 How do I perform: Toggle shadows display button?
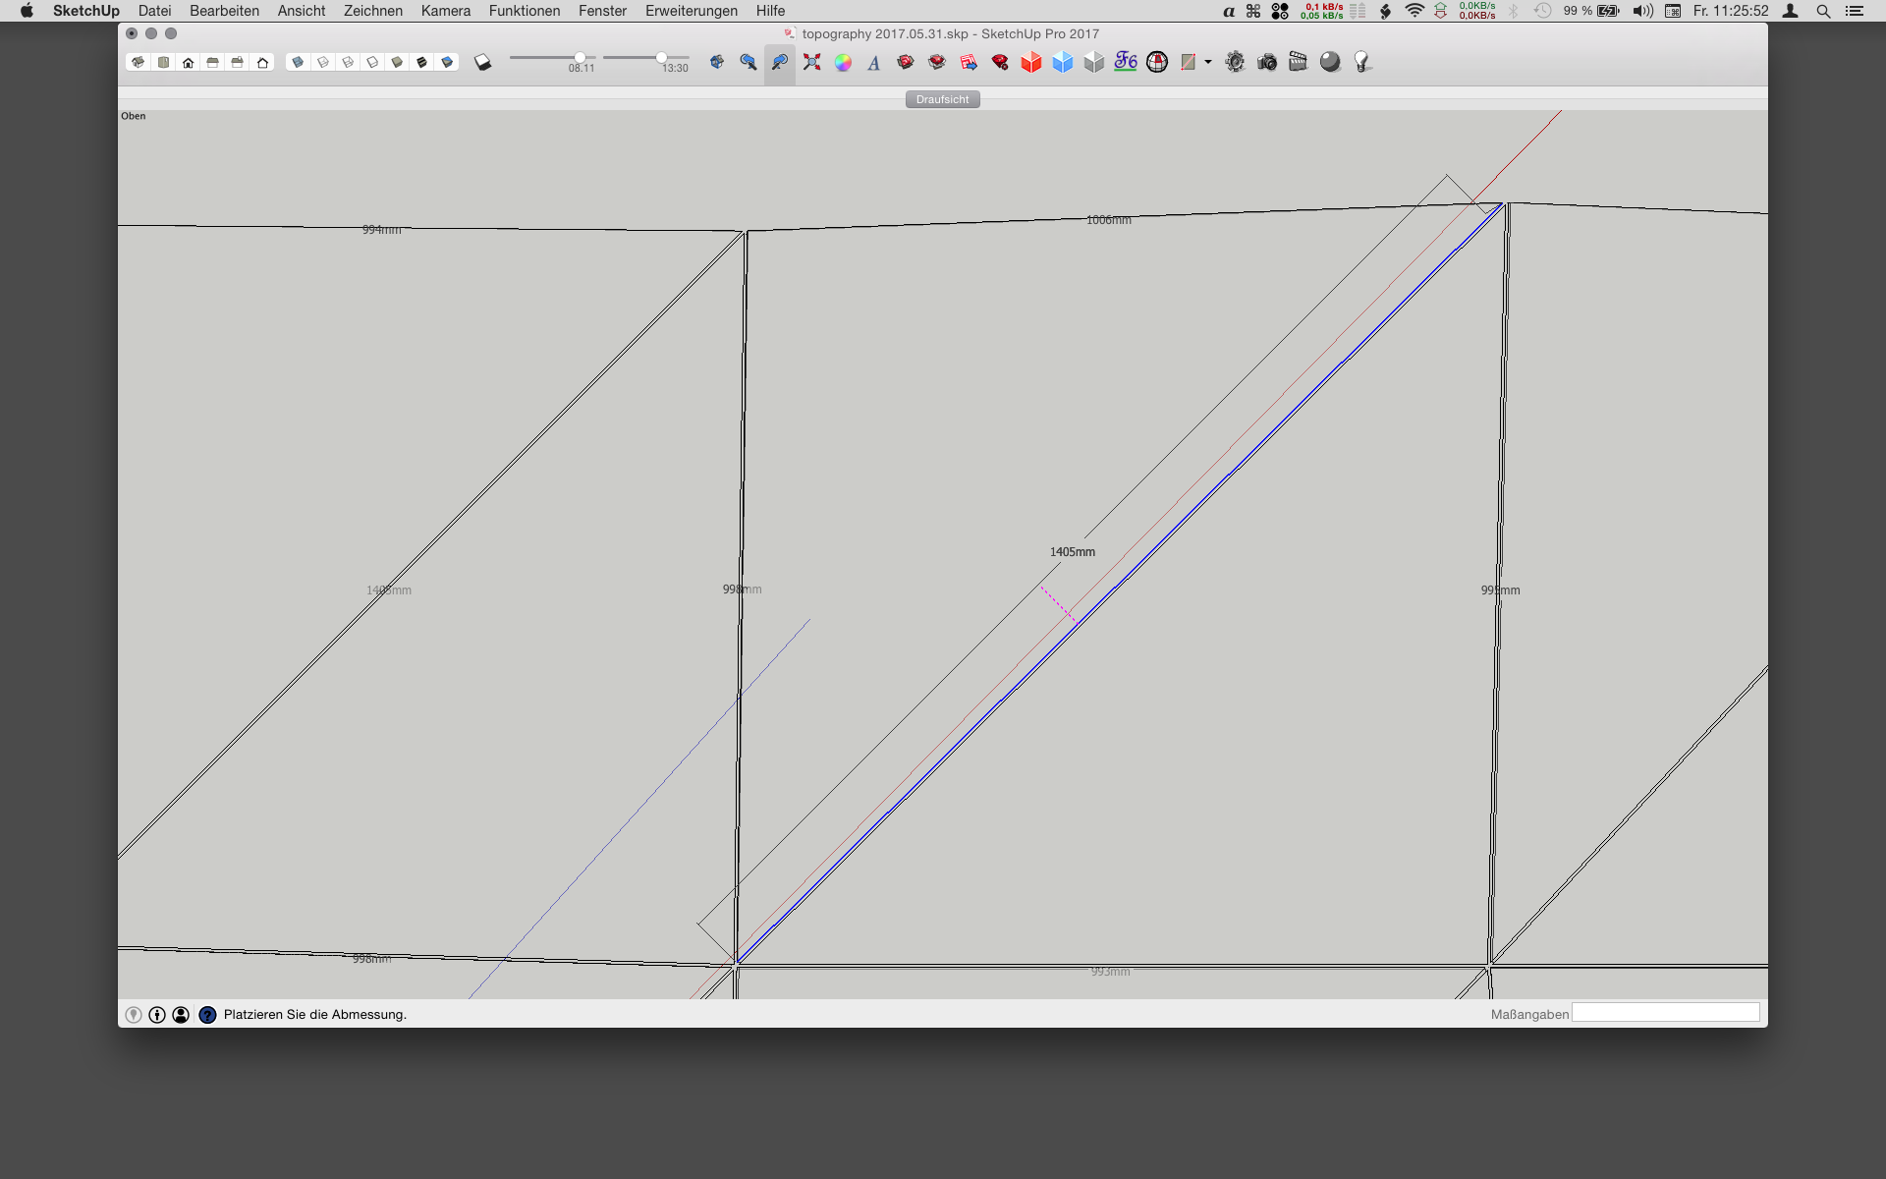click(x=482, y=62)
